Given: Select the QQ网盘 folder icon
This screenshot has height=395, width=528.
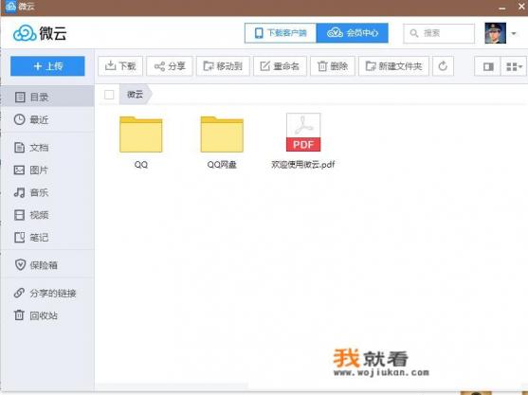Looking at the screenshot, I should click(222, 134).
